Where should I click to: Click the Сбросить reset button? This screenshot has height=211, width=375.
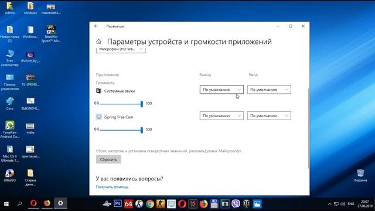108,159
